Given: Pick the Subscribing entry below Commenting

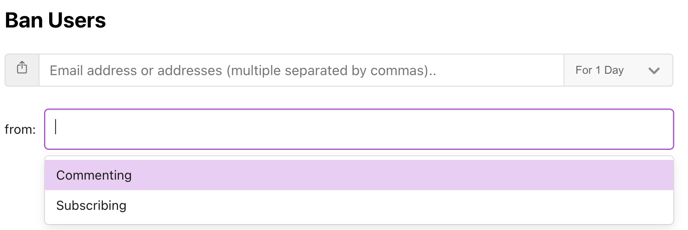Looking at the screenshot, I should click(359, 205).
